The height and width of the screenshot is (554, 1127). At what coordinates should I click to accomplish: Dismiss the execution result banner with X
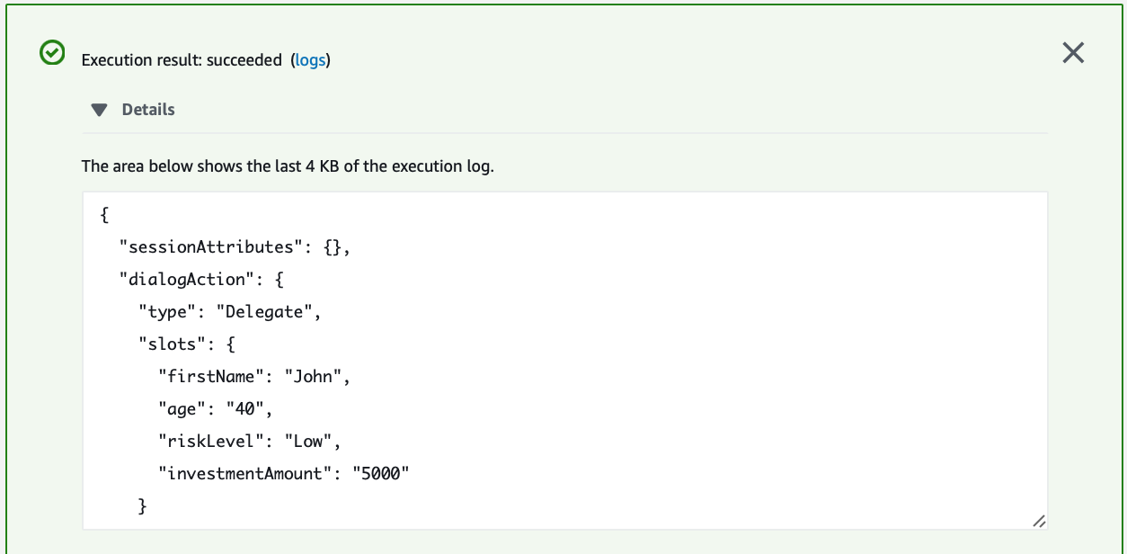pos(1073,53)
